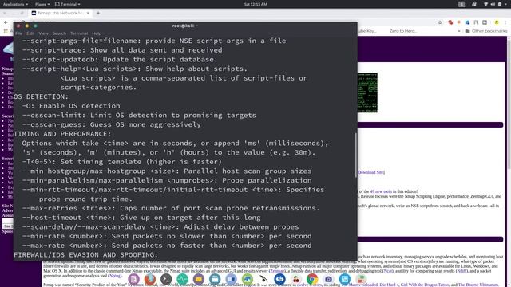Open the yellow-screen purple dock icon
511x287 pixels.
(x=199, y=279)
